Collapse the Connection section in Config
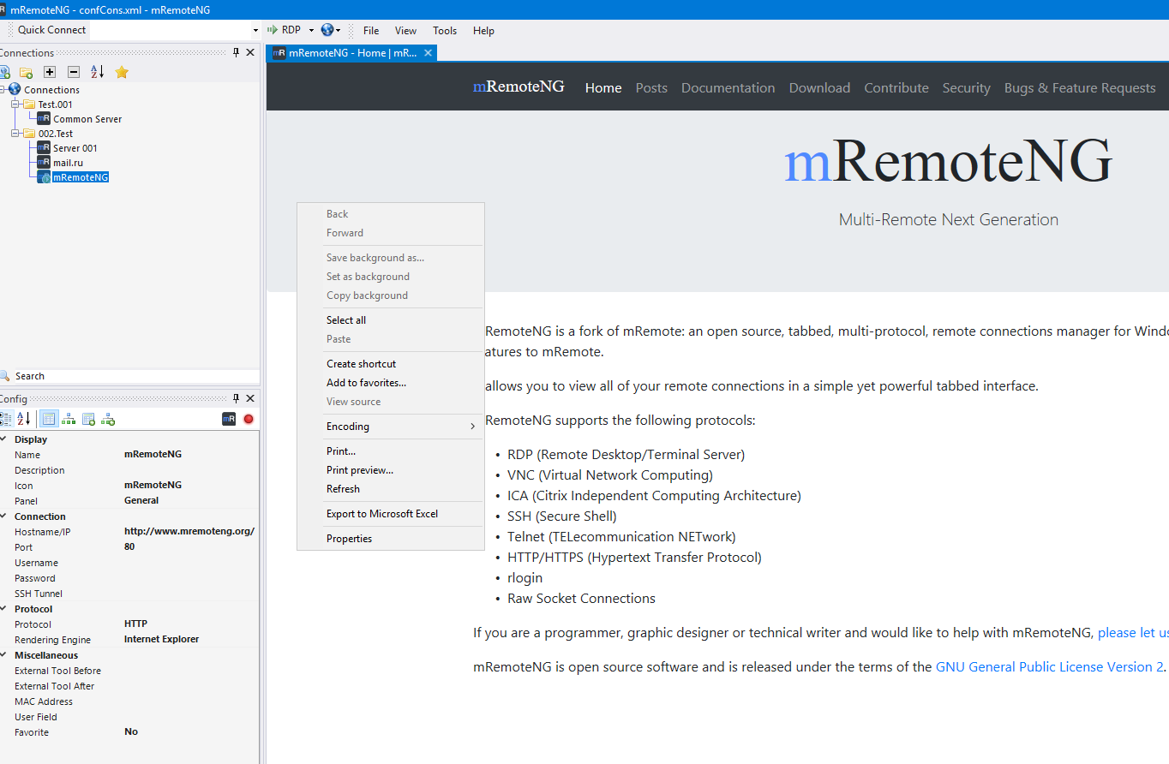The width and height of the screenshot is (1169, 764). [3, 516]
